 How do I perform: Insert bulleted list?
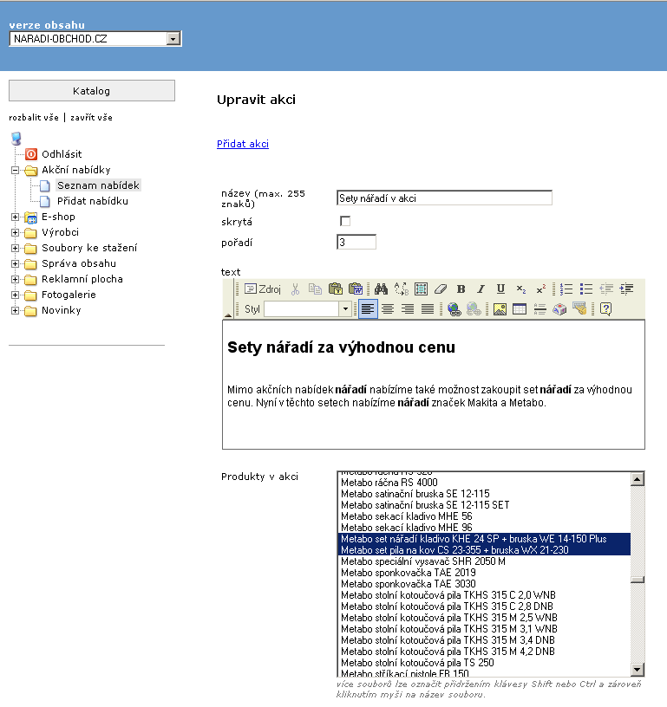click(585, 289)
